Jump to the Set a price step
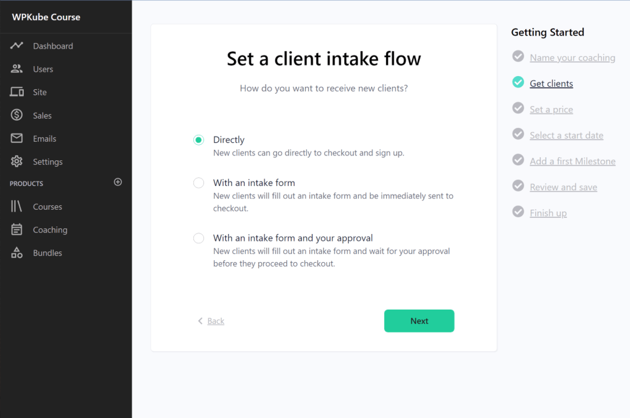Viewport: 630px width, 418px height. point(551,110)
